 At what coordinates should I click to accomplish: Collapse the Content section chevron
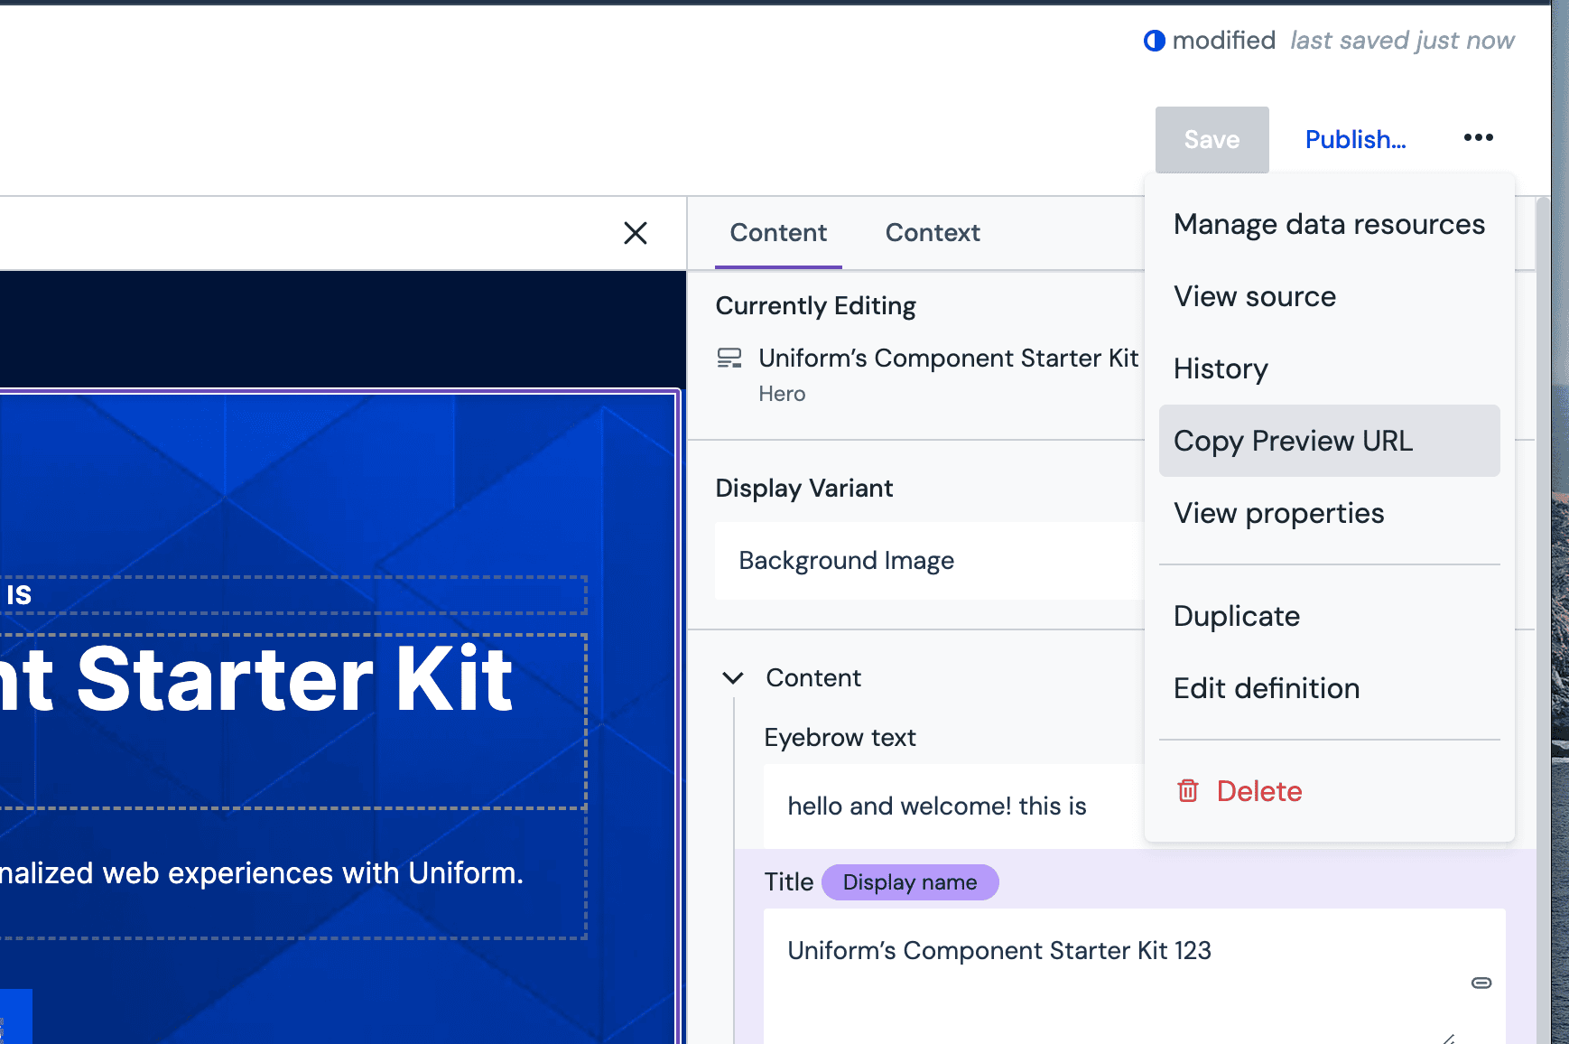(x=733, y=678)
